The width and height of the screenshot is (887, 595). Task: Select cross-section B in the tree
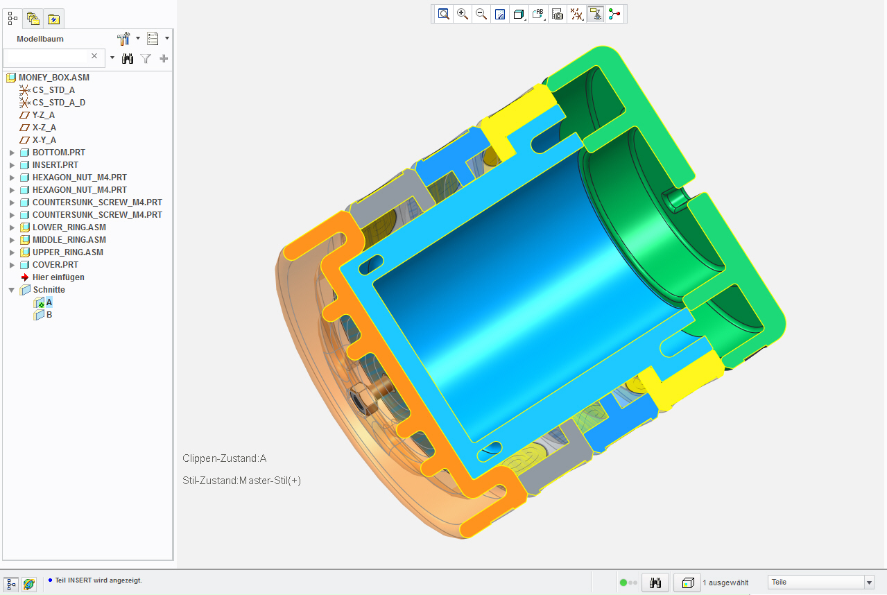pos(49,315)
